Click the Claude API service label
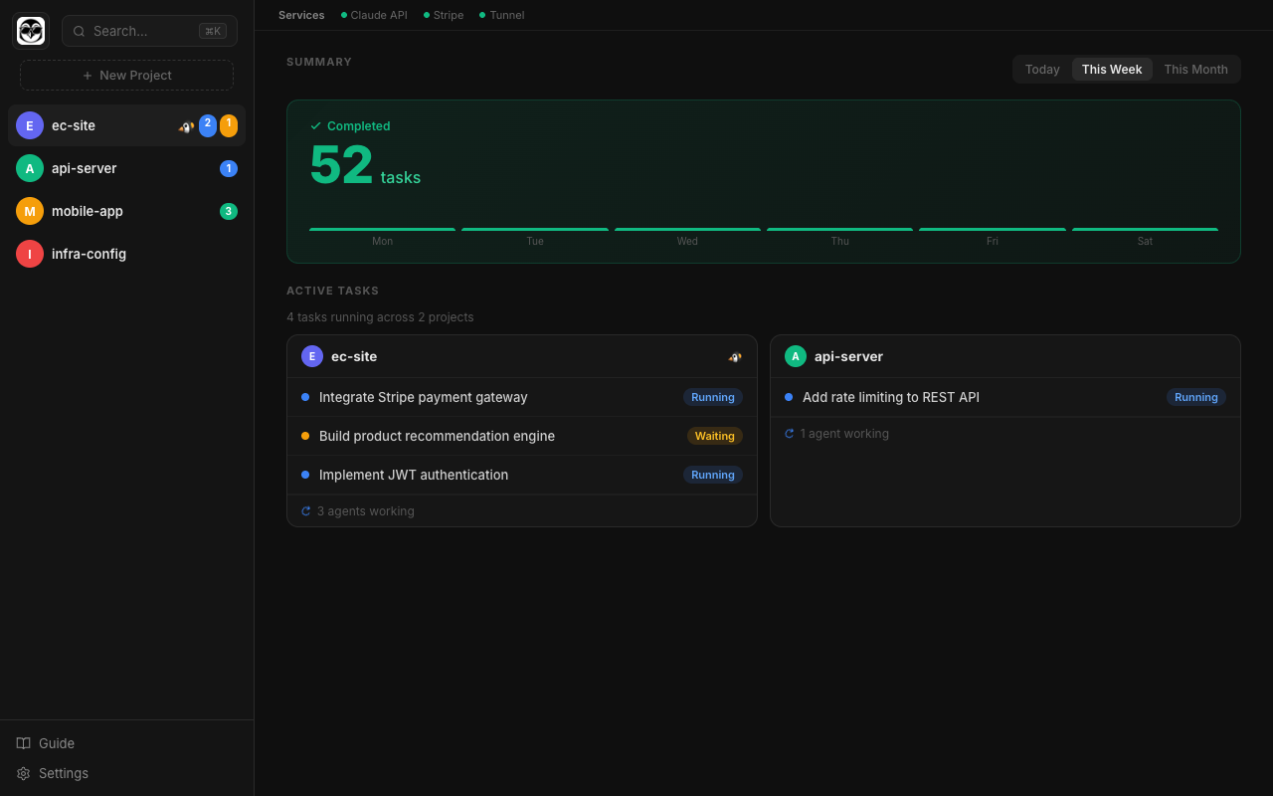Image resolution: width=1273 pixels, height=796 pixels. [x=379, y=15]
